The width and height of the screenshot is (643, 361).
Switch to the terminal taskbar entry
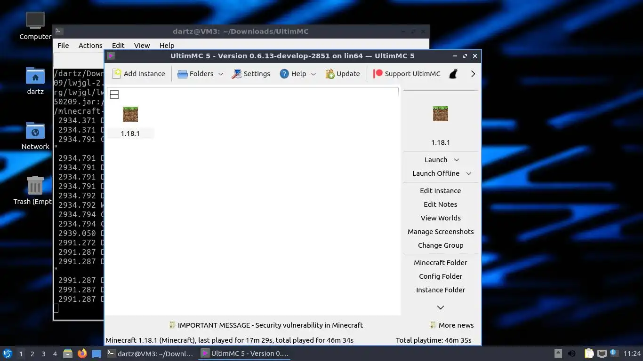[150, 353]
